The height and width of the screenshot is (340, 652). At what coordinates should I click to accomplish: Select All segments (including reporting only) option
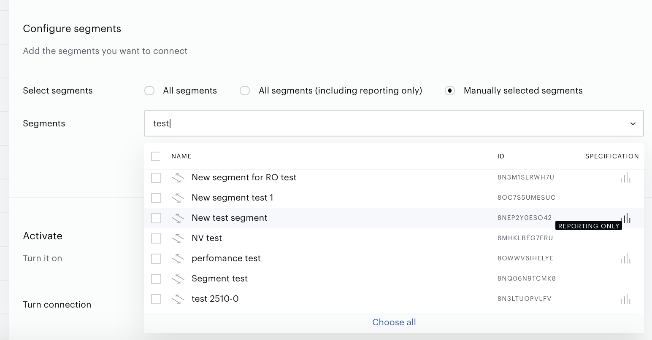pyautogui.click(x=245, y=91)
